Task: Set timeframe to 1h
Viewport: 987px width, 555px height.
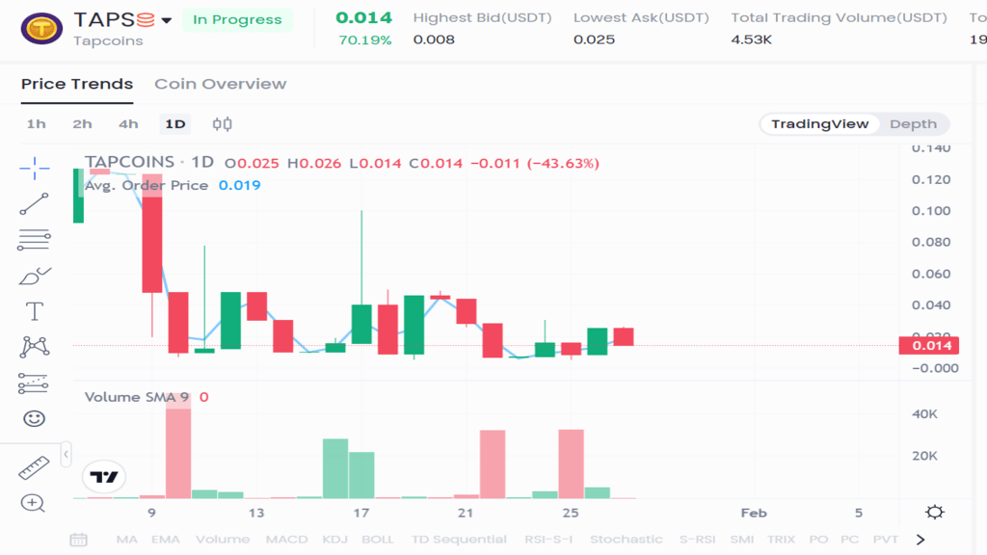Action: coord(36,124)
